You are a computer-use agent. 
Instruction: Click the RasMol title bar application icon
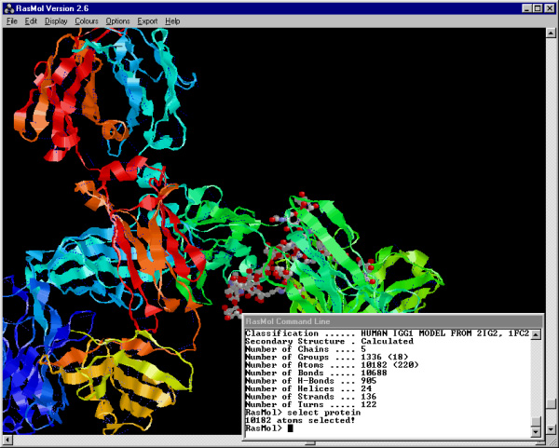coord(8,7)
